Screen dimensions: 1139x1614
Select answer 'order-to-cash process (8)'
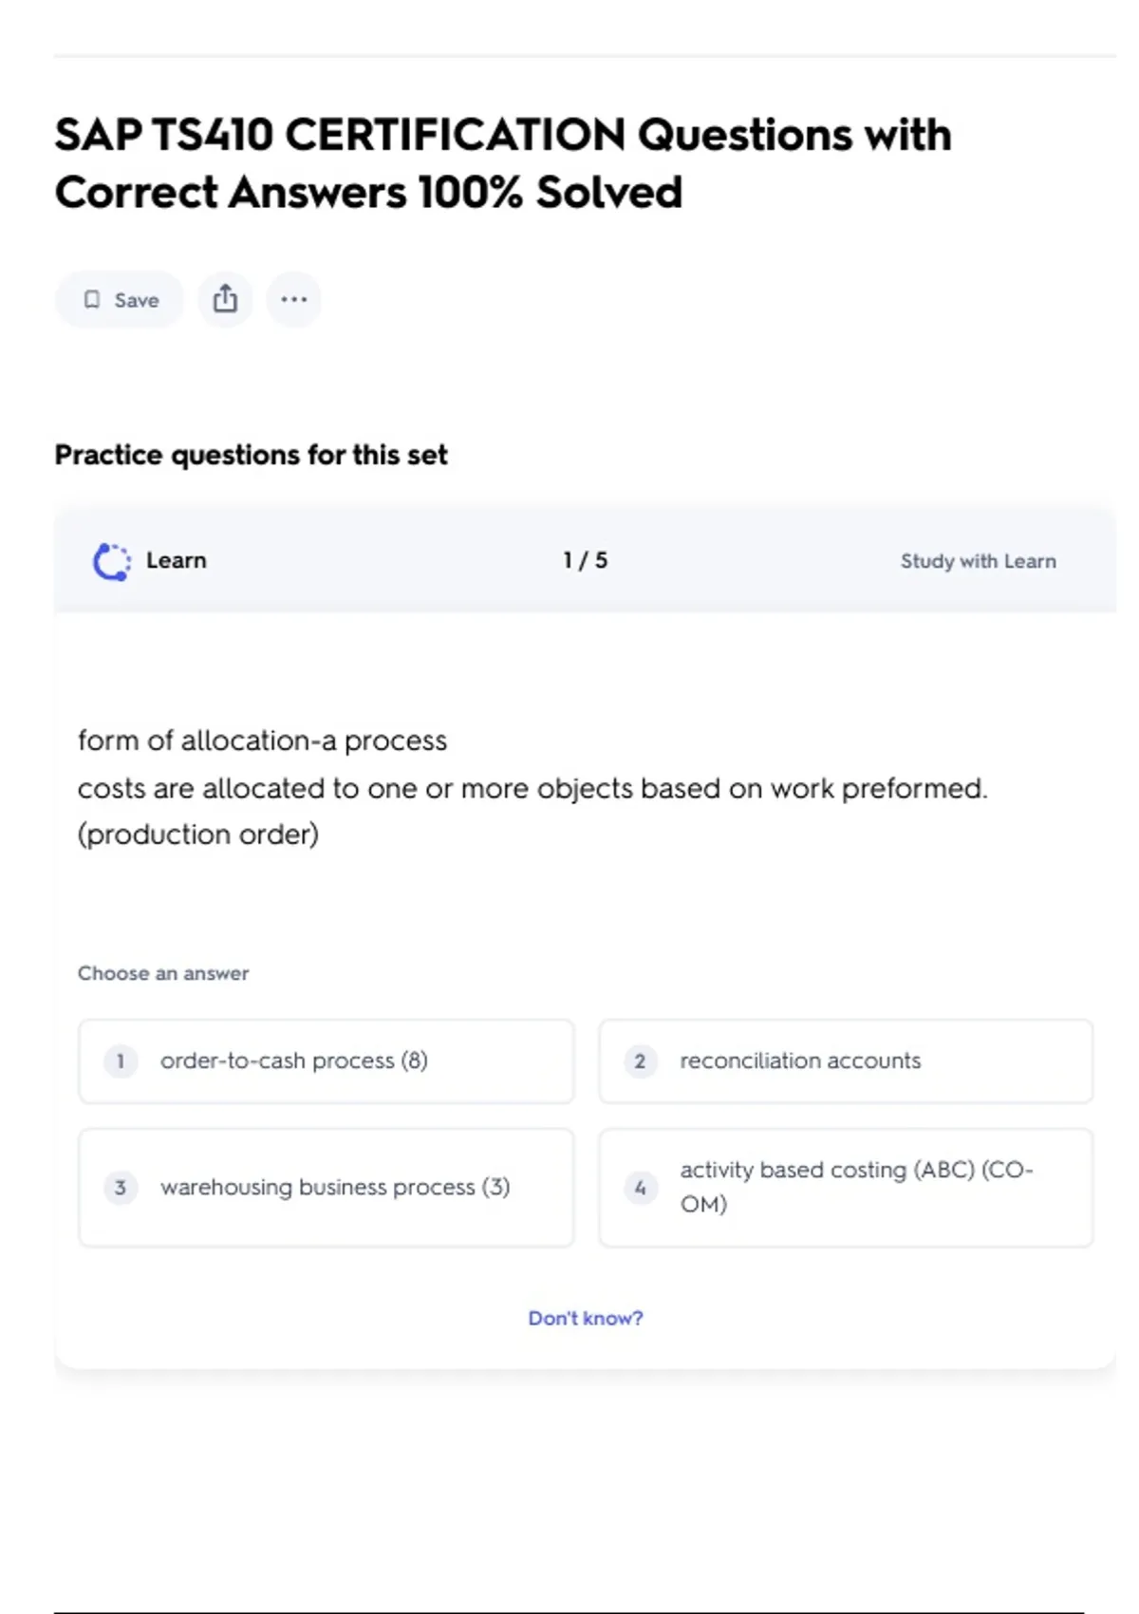pos(326,1061)
